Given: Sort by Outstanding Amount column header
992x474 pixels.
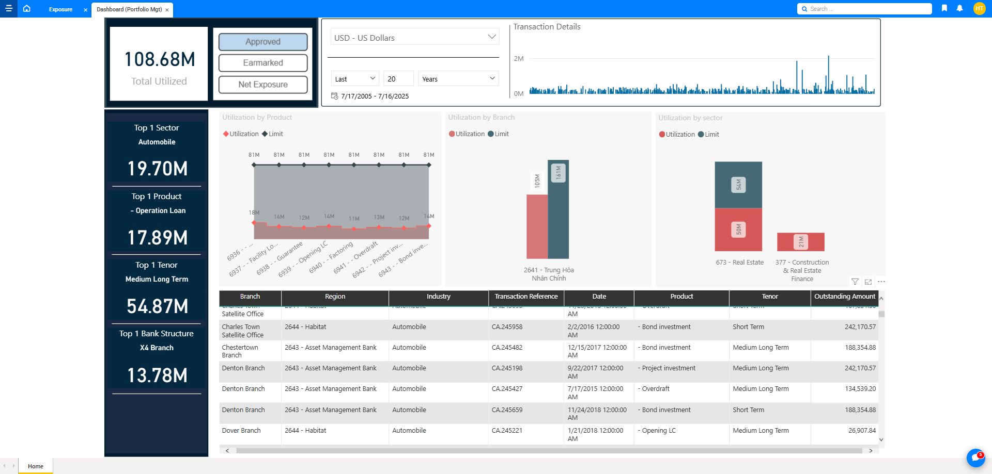Looking at the screenshot, I should point(844,297).
